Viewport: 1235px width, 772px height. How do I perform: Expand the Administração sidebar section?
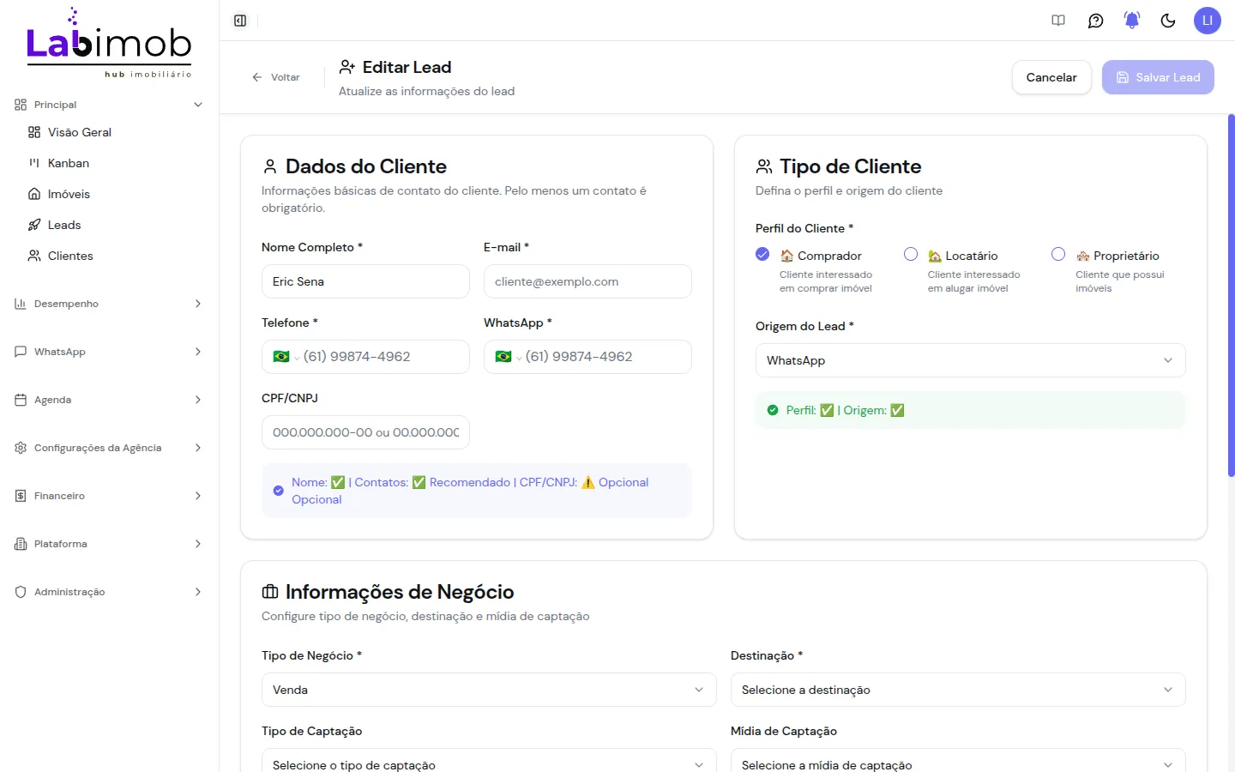coord(198,592)
